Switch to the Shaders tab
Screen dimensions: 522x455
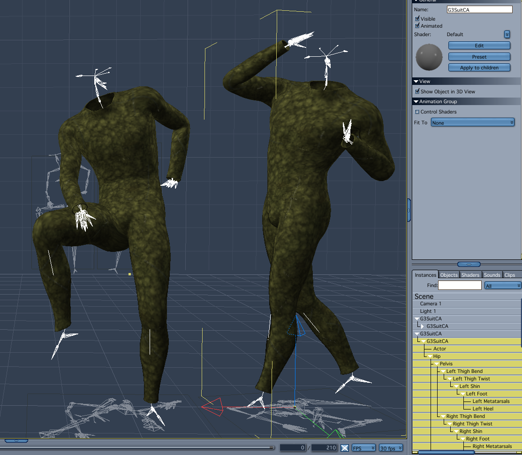click(470, 275)
